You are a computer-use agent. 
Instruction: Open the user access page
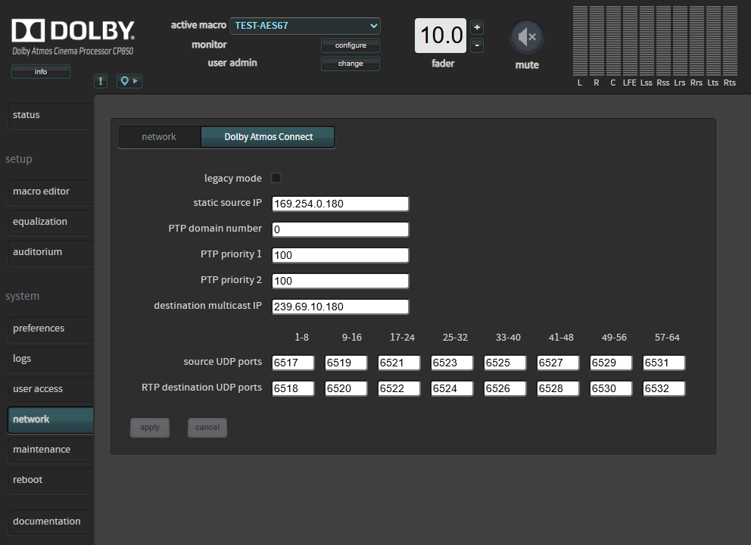(51, 389)
